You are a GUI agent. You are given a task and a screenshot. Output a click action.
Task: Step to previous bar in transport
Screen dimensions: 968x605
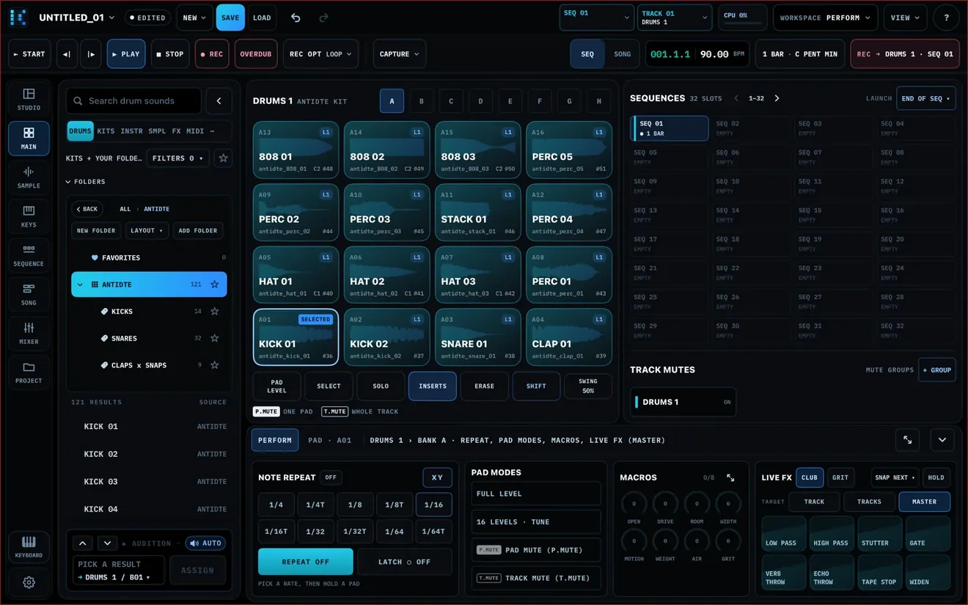point(67,54)
